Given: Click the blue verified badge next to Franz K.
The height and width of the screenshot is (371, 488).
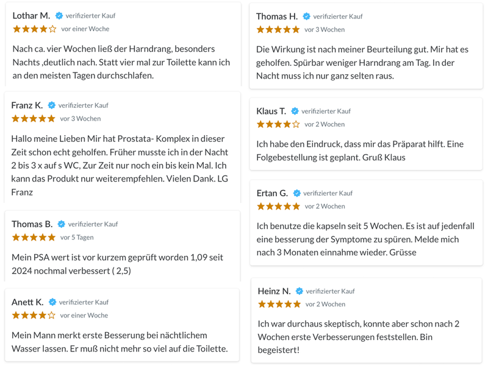Looking at the screenshot, I should [x=52, y=105].
